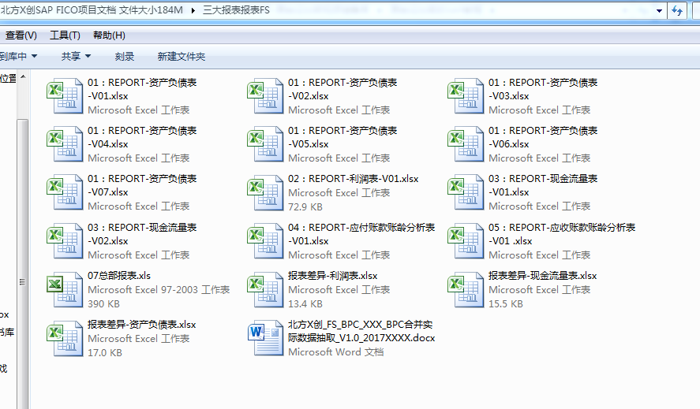
Task: Click the 17.0 KB size text
Action: tap(105, 352)
